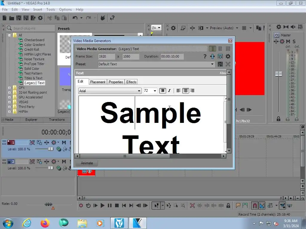The width and height of the screenshot is (306, 229).
Task: Toggle automatic crossfades icon
Action: pos(262,205)
